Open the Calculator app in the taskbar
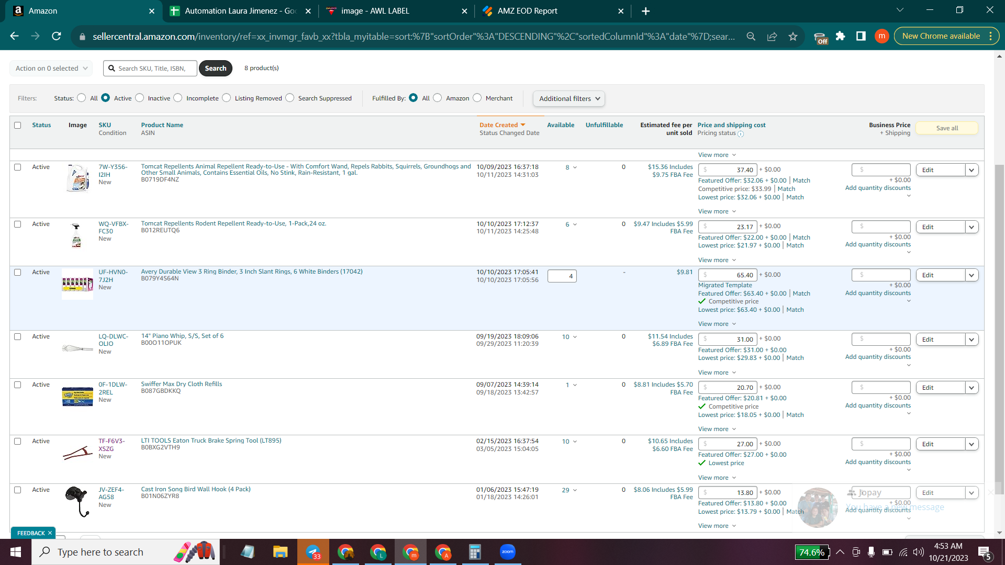 (475, 552)
